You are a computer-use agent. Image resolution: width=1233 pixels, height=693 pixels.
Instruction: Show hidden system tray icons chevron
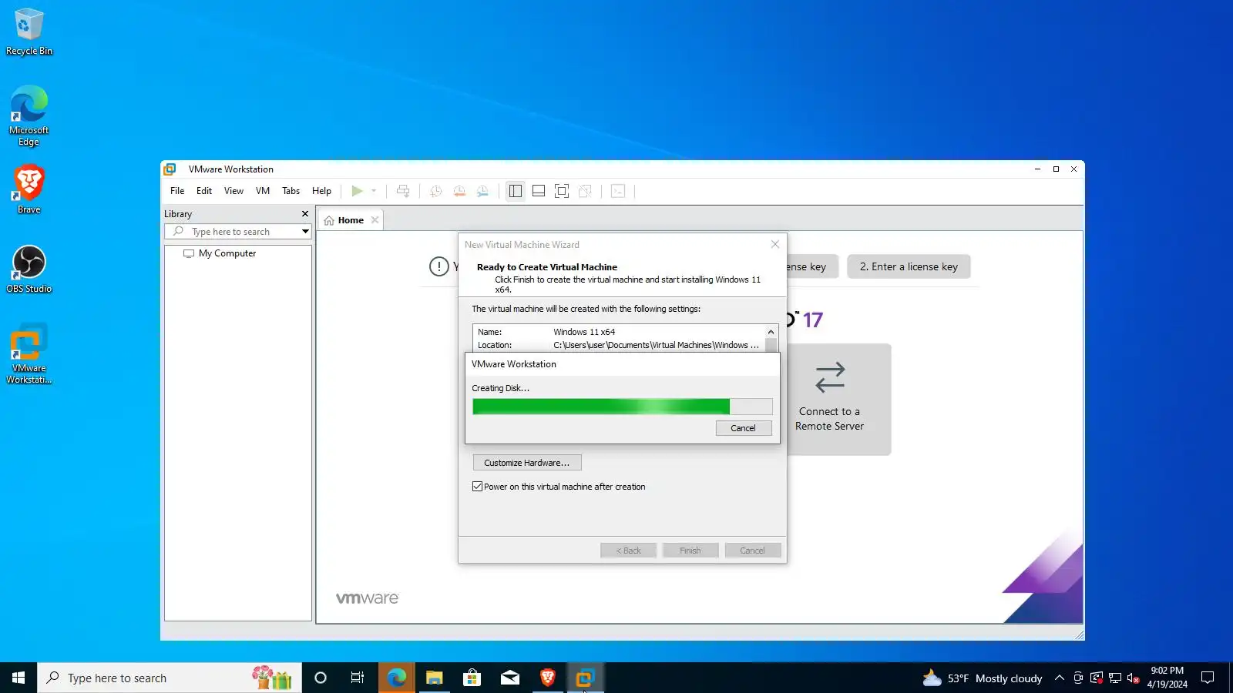click(x=1060, y=678)
